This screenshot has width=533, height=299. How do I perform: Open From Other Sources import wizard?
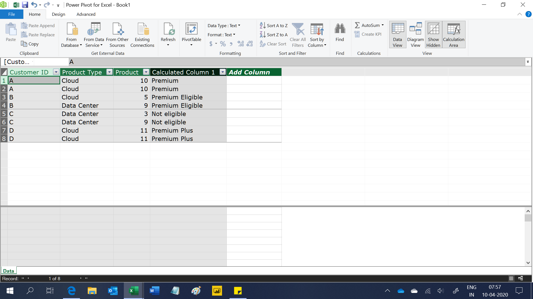pyautogui.click(x=117, y=35)
